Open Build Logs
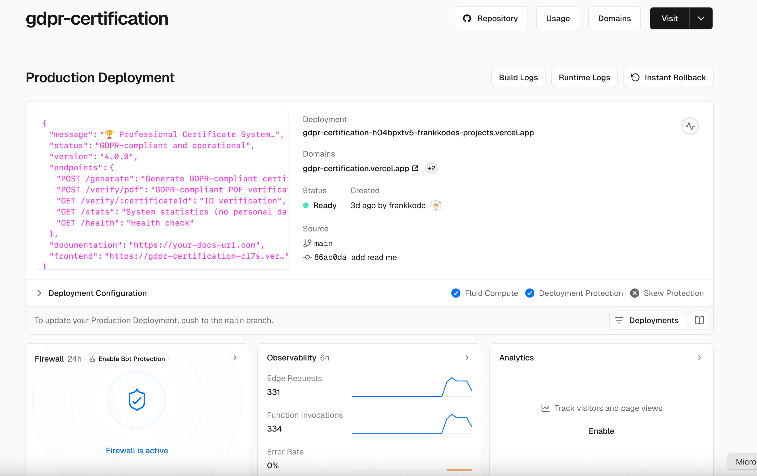This screenshot has height=476, width=757. click(x=518, y=77)
